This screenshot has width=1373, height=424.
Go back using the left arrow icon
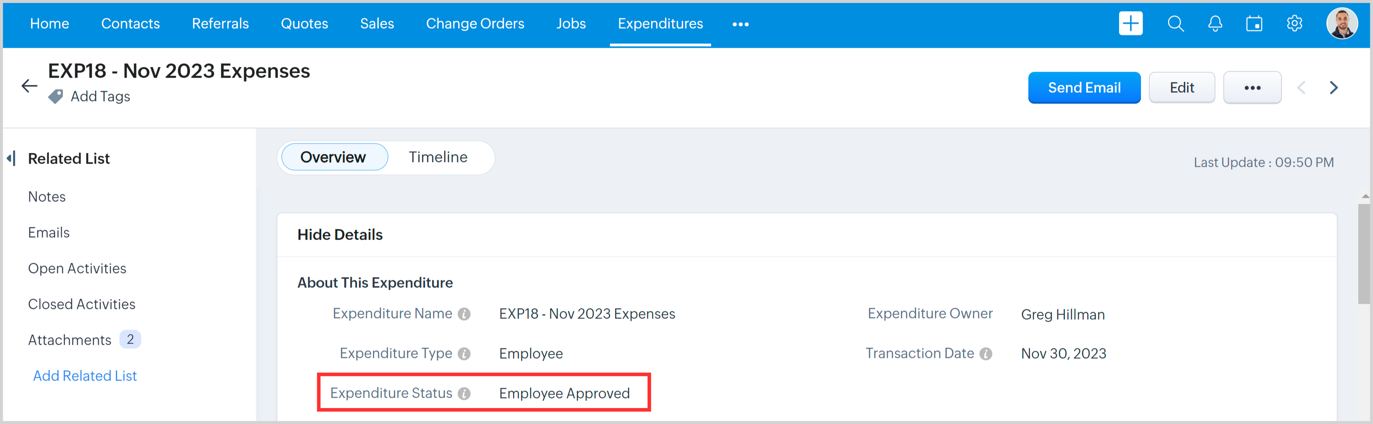(x=29, y=85)
